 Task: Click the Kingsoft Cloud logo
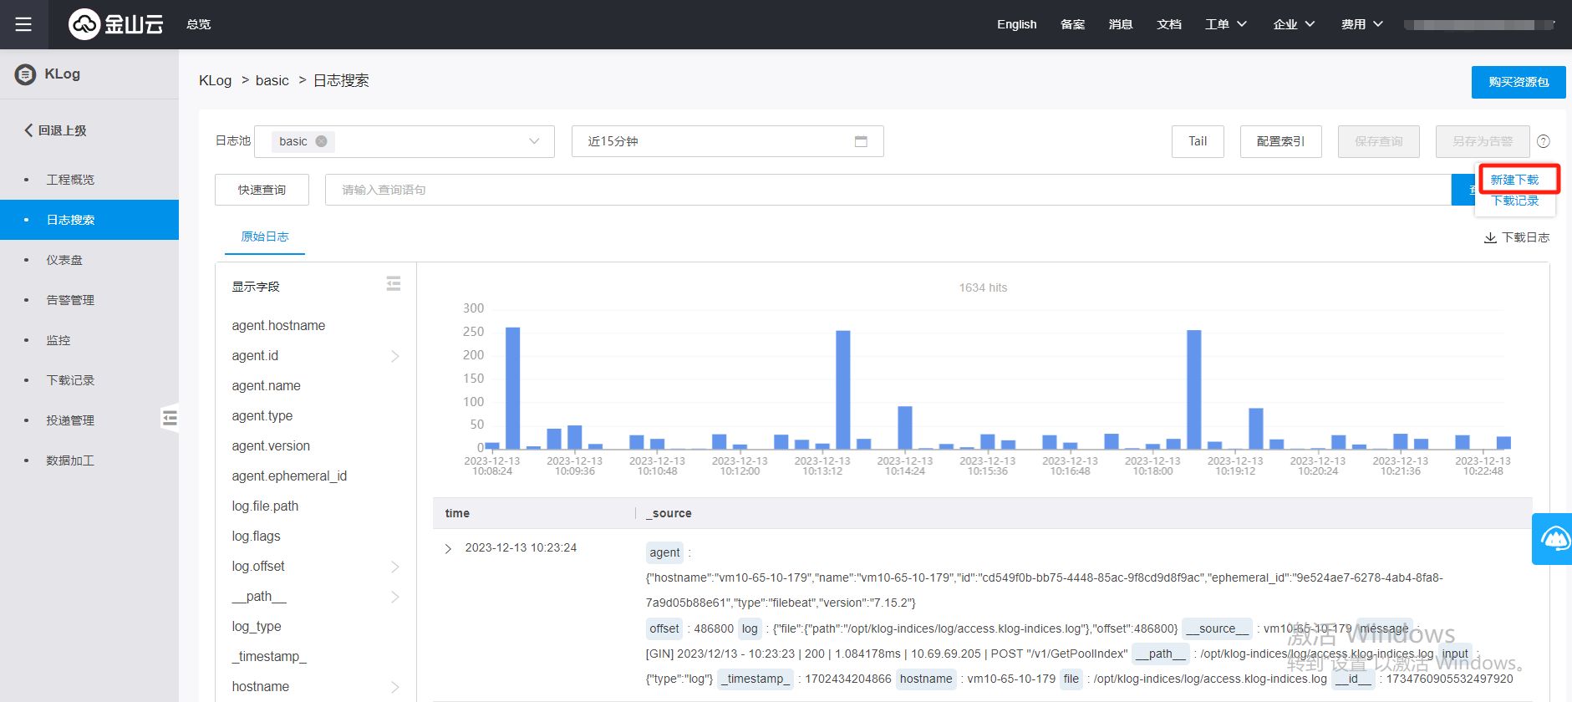coord(115,24)
